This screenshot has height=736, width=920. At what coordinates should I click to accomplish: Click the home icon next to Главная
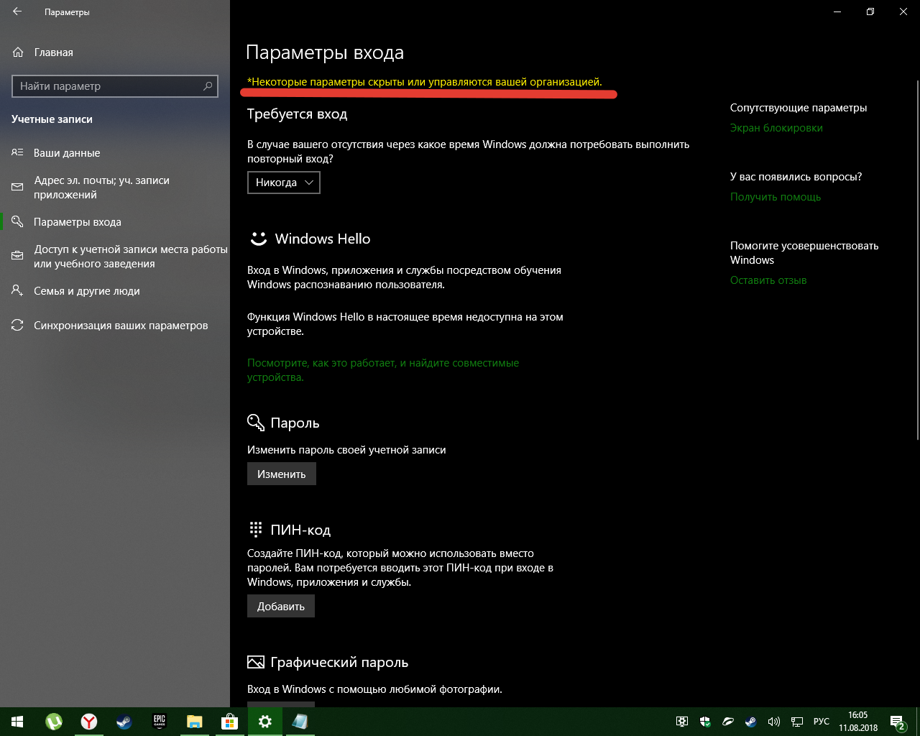(18, 52)
